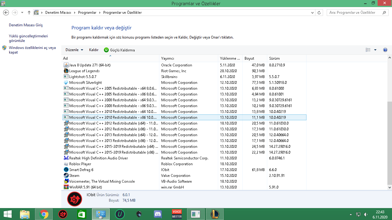Open recent locations dropdown arrow
The width and height of the screenshot is (392, 220).
pyautogui.click(x=22, y=13)
